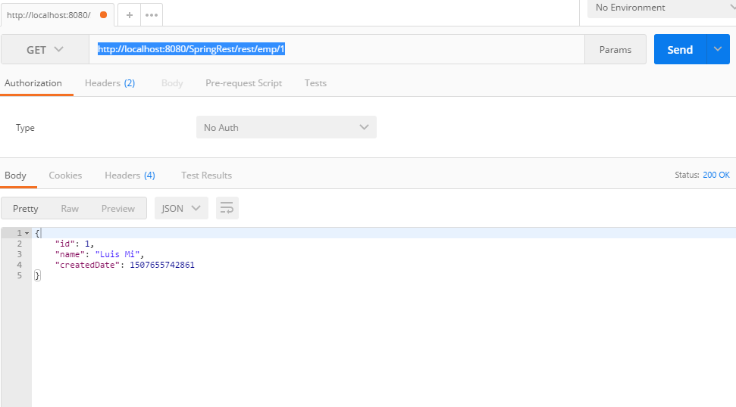Image resolution: width=736 pixels, height=407 pixels.
Task: Click the "createdDate" key in response
Action: point(88,265)
